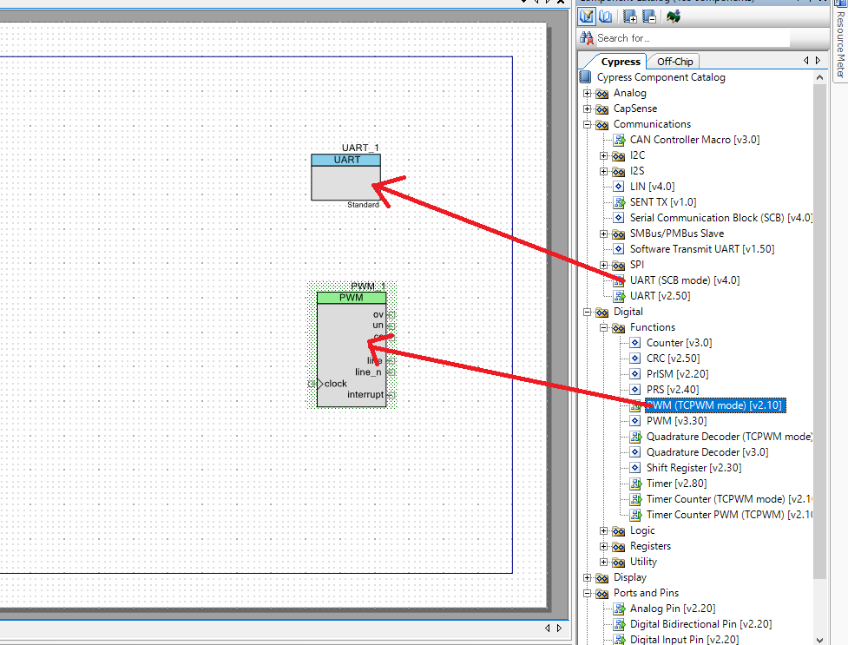Select the Analog Pin [v2.20] icon

click(619, 609)
